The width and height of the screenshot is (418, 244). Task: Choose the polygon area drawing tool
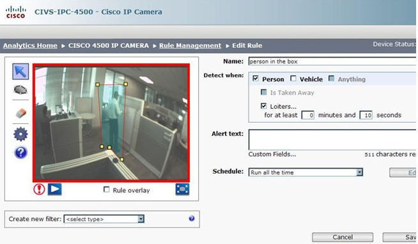[x=20, y=90]
